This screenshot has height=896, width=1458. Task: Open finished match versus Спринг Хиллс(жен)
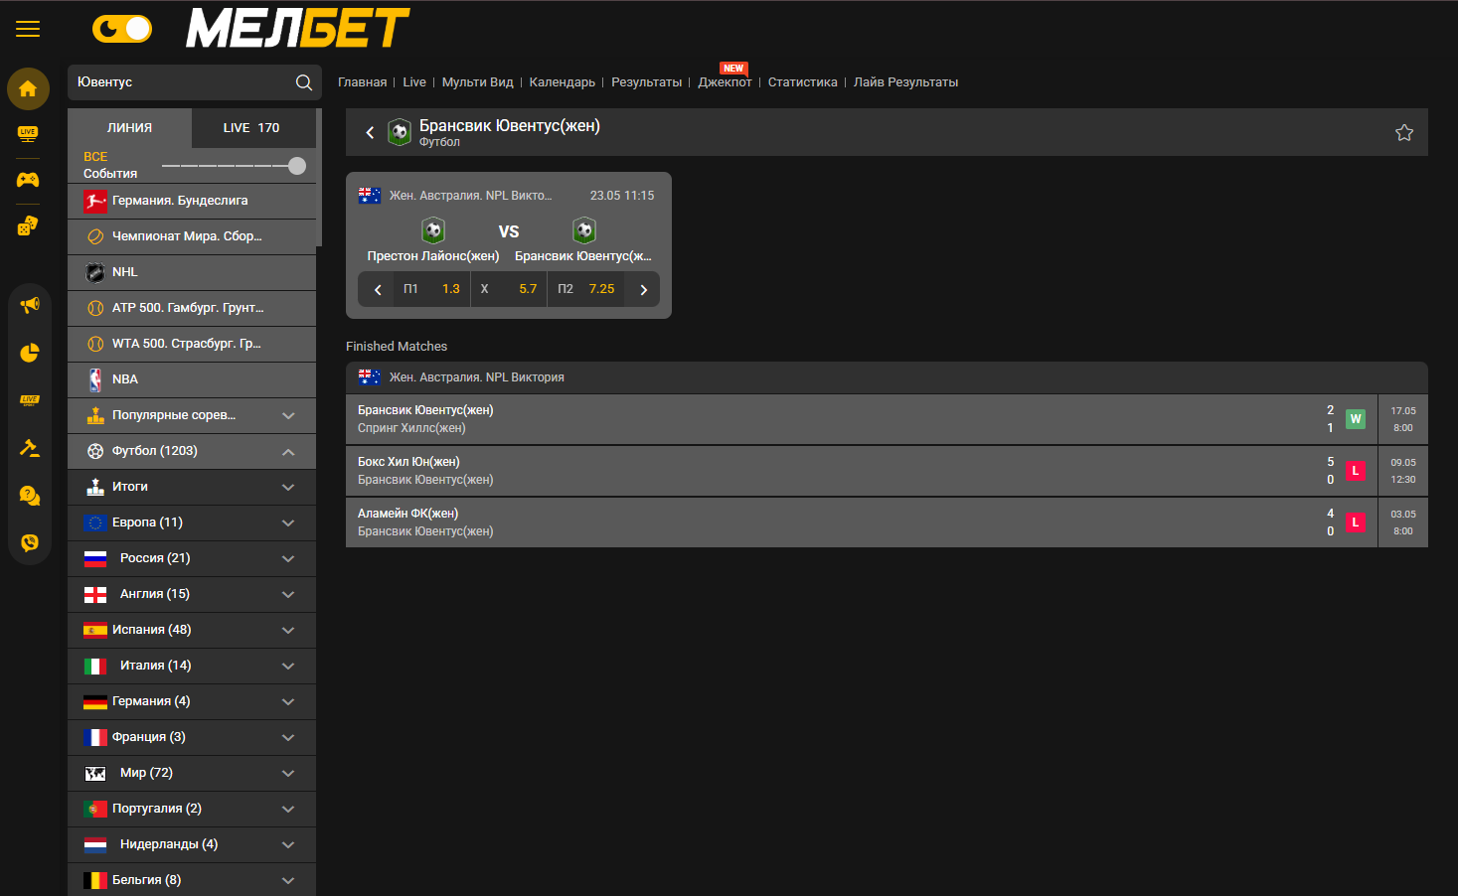coord(887,419)
